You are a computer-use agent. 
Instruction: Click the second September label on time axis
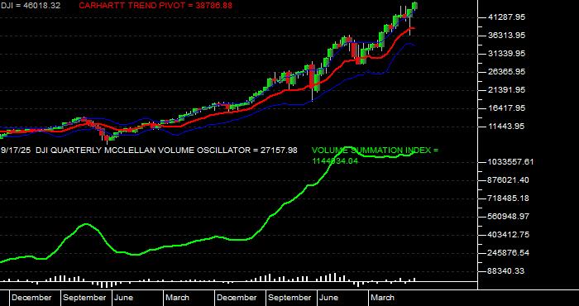click(289, 298)
